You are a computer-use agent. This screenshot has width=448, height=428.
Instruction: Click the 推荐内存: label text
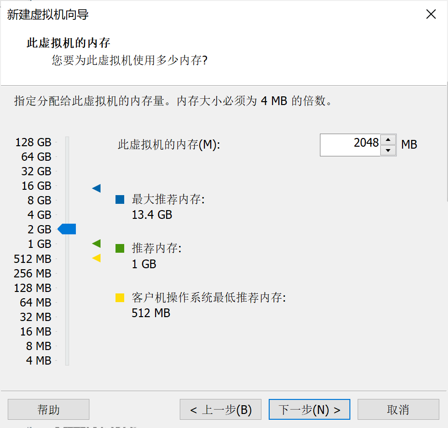[x=157, y=248]
